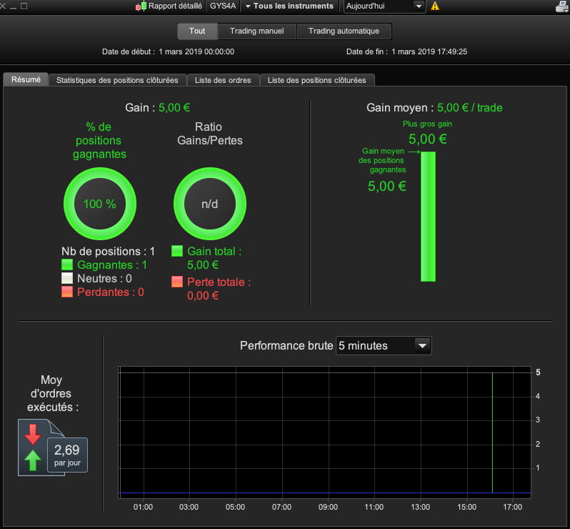Open the 5 minutes interval dropdown

384,345
